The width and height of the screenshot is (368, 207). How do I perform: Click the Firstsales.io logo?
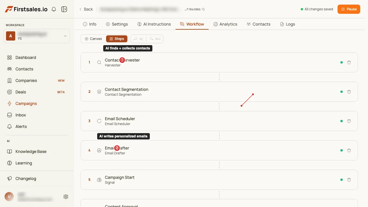(x=26, y=9)
